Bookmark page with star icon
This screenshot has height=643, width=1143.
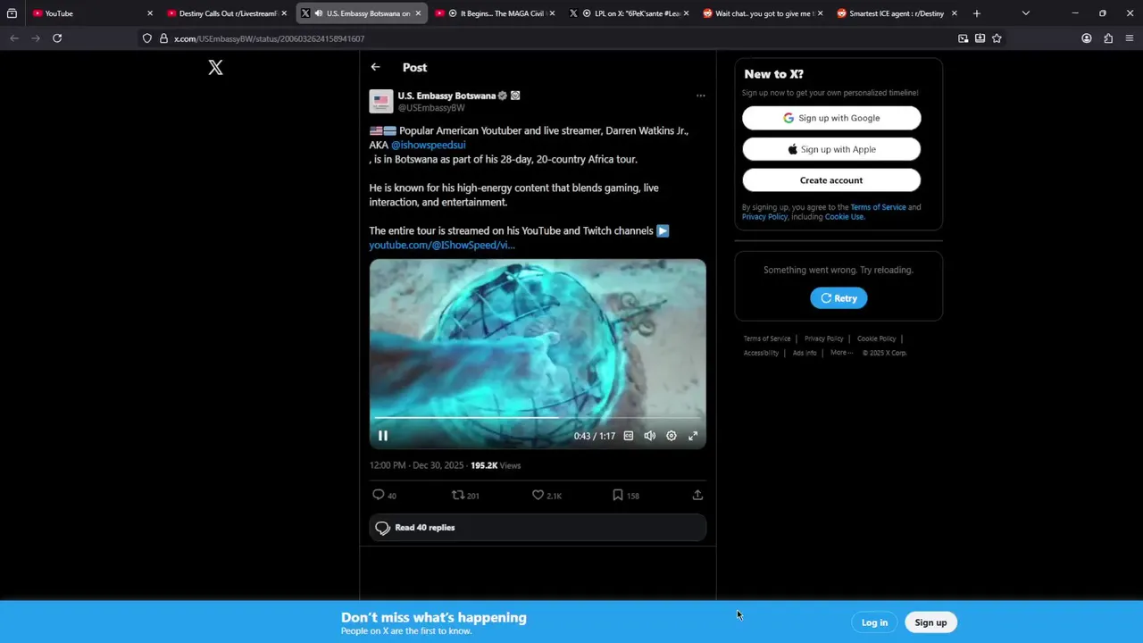tap(997, 38)
